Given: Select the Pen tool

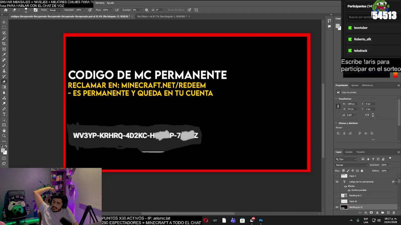Looking at the screenshot, I should (x=4, y=109).
